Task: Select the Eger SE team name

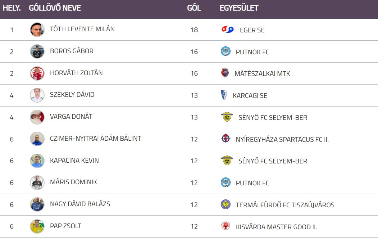Action: 252,30
